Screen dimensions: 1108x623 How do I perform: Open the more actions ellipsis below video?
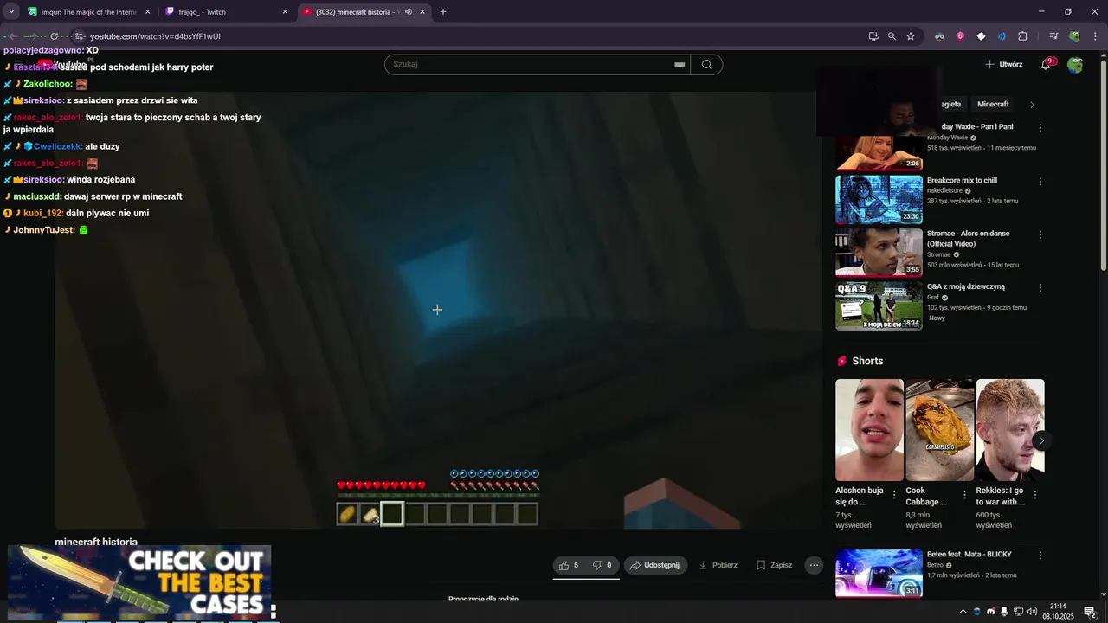tap(814, 565)
